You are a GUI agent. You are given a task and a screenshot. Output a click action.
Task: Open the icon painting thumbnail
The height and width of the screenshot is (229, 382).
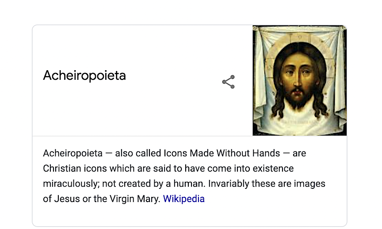(299, 80)
